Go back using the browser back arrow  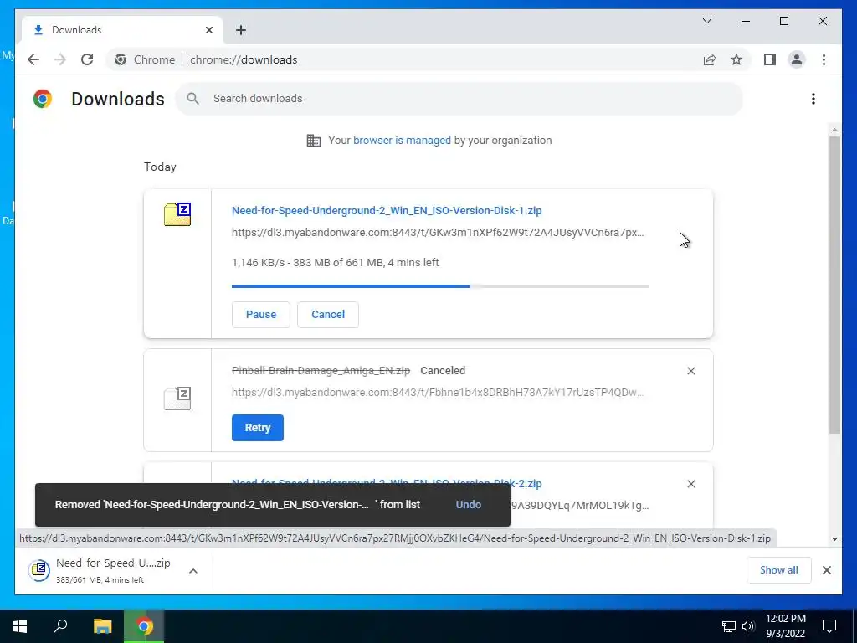click(x=33, y=59)
